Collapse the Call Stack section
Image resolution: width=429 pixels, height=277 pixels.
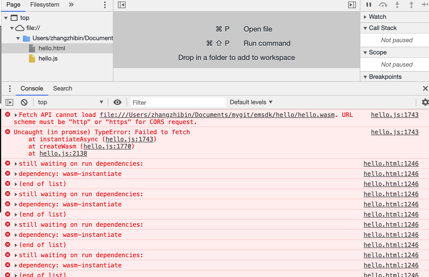[365, 28]
